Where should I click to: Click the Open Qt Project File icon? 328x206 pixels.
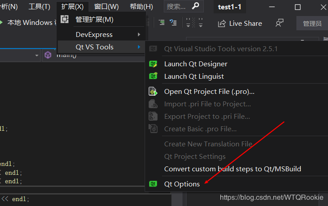(154, 92)
